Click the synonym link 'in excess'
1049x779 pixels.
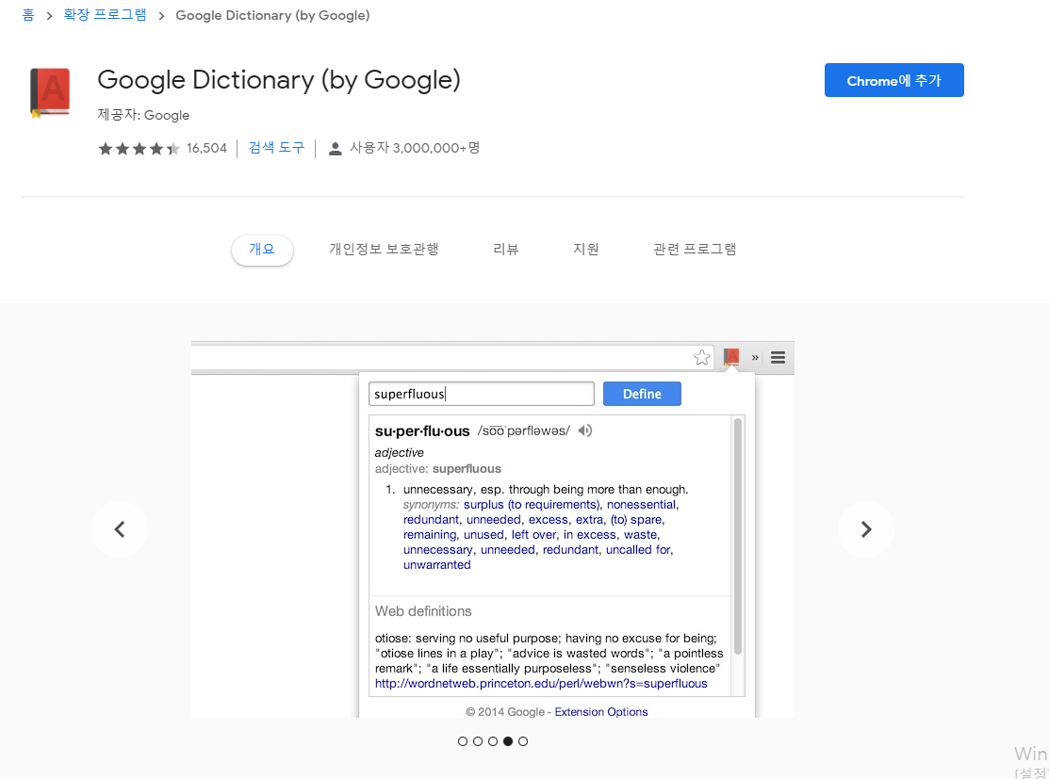589,535
